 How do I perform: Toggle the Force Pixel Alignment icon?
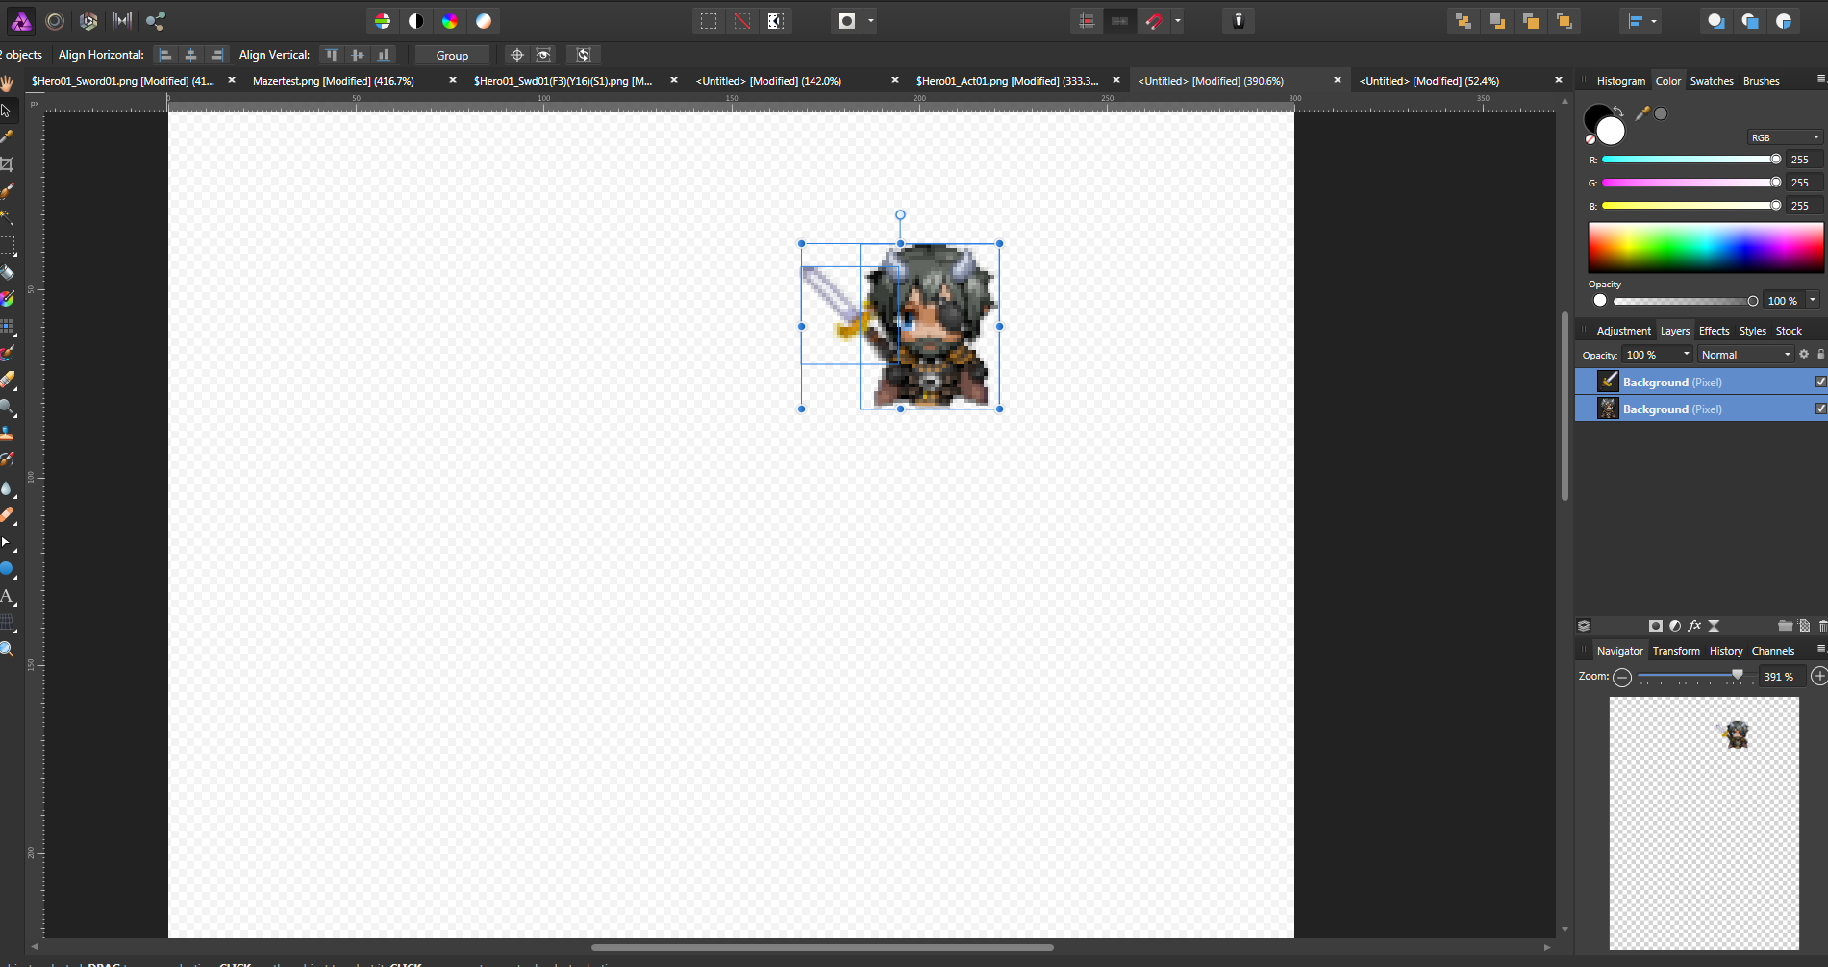pyautogui.click(x=1087, y=21)
